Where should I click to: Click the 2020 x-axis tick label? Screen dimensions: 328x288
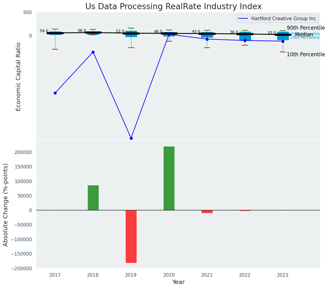pyautogui.click(x=169, y=275)
